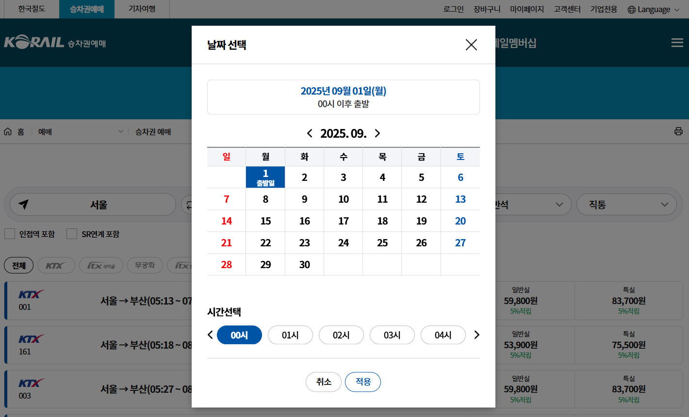This screenshot has width=689, height=417.
Task: Open the hamburger menu
Action: (x=677, y=43)
